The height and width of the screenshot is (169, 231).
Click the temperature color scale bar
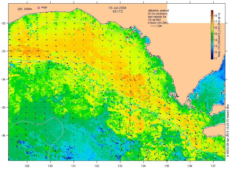tap(212, 35)
